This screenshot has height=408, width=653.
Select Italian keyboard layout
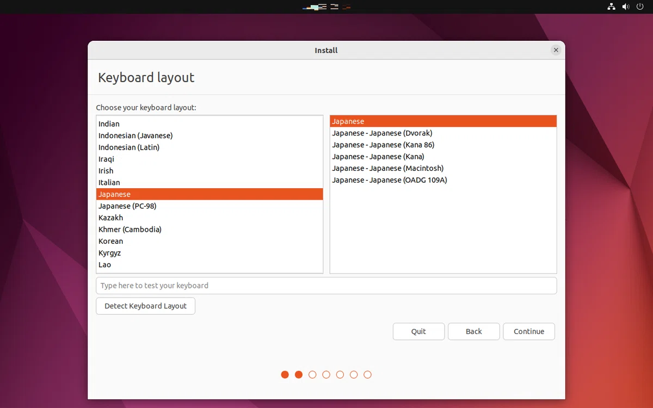210,183
